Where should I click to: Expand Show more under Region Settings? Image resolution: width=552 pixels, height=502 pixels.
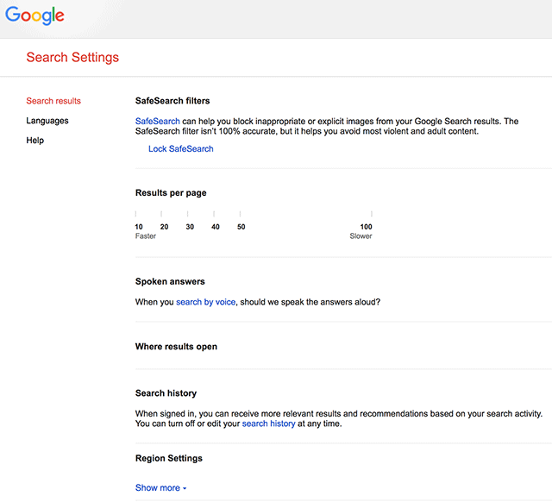[x=160, y=487]
